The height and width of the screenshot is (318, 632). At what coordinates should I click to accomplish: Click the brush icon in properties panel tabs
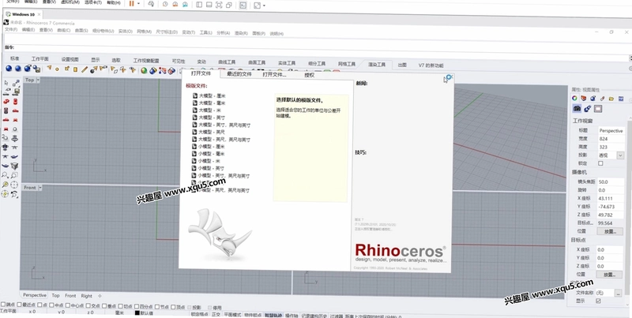(x=602, y=98)
